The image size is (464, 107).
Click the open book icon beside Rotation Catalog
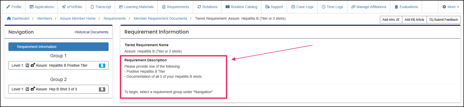(x=228, y=7)
